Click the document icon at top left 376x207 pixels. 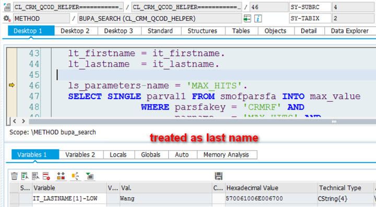pyautogui.click(x=7, y=7)
